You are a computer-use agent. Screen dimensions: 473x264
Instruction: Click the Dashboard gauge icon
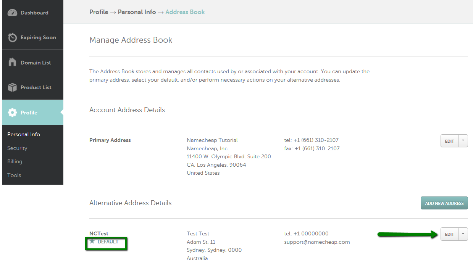point(13,13)
